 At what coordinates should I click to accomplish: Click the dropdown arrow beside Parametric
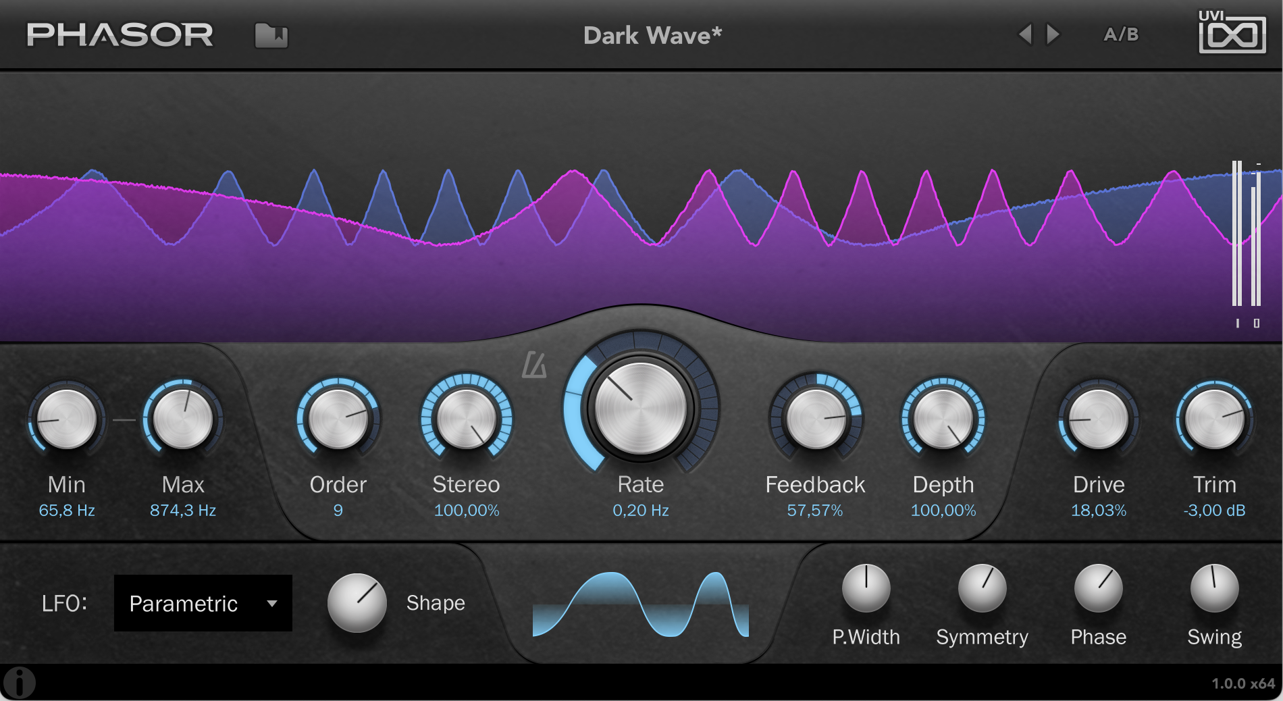click(x=272, y=603)
